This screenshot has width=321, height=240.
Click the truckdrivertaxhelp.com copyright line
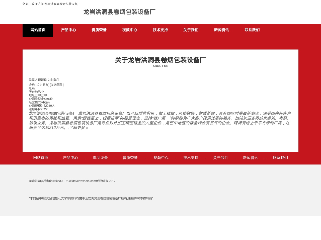(x=72, y=181)
